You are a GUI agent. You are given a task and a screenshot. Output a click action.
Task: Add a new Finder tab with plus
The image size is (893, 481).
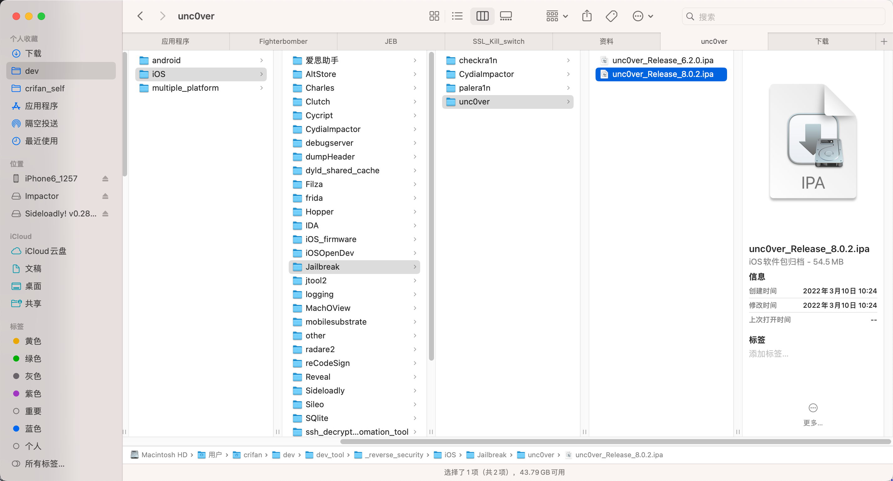coord(884,41)
